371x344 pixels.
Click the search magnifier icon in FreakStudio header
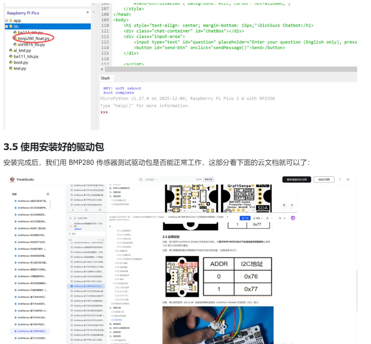141,179
